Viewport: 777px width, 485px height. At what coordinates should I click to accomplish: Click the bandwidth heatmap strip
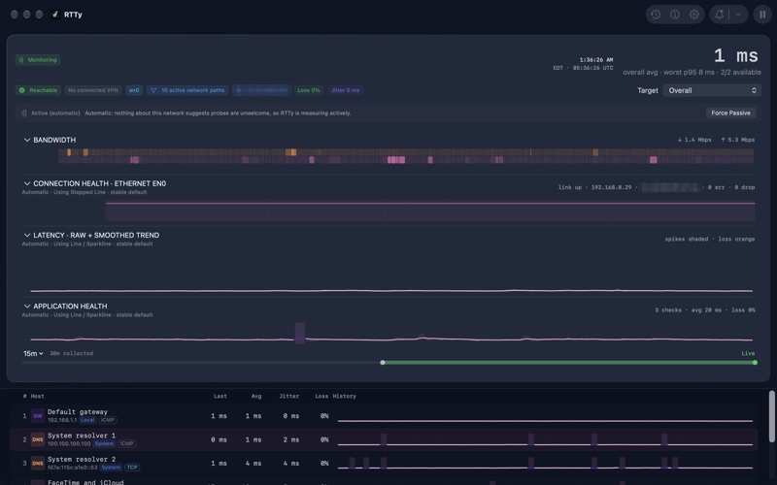point(406,156)
